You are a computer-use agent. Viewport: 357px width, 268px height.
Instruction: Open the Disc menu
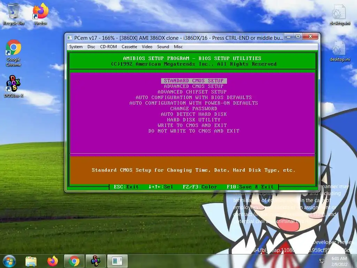pyautogui.click(x=91, y=47)
